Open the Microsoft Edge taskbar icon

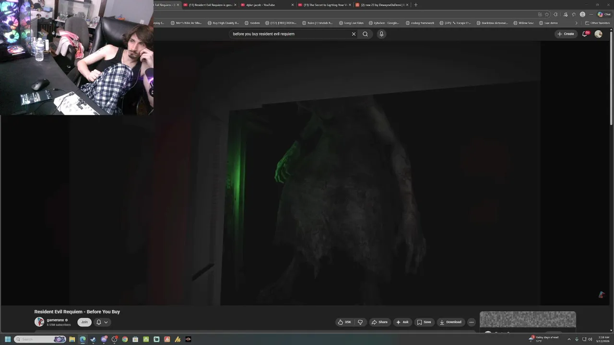(83, 339)
